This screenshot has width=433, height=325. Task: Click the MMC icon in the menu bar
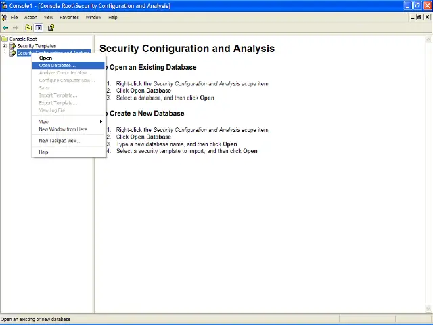(4, 17)
